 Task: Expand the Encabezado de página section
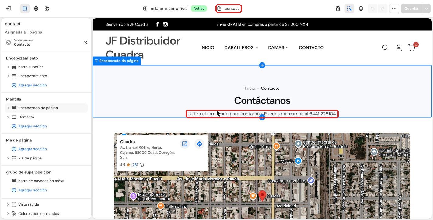pyautogui.click(x=8, y=108)
